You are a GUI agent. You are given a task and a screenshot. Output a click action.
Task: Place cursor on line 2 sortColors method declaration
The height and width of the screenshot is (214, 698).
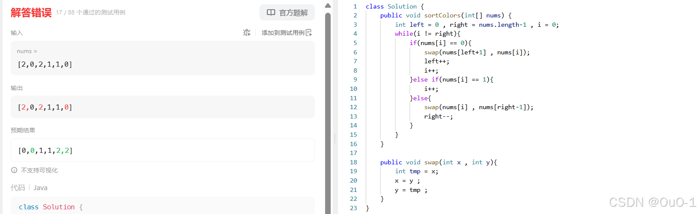click(x=446, y=15)
